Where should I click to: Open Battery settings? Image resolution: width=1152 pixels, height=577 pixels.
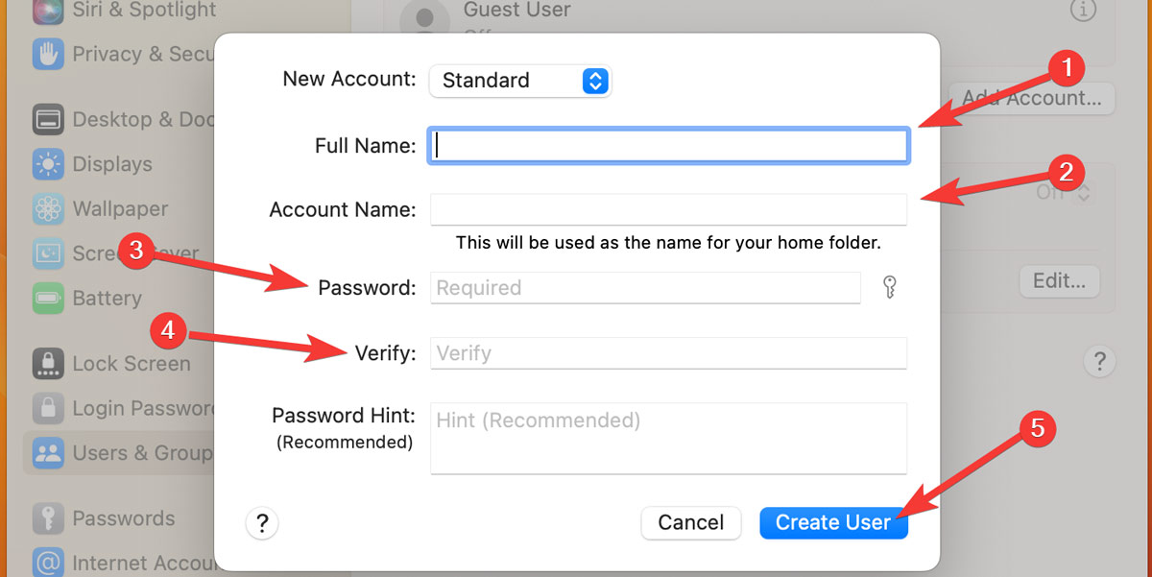[x=48, y=299]
